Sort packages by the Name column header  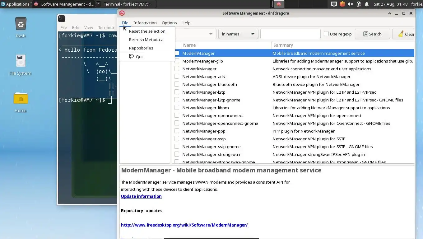click(226, 45)
